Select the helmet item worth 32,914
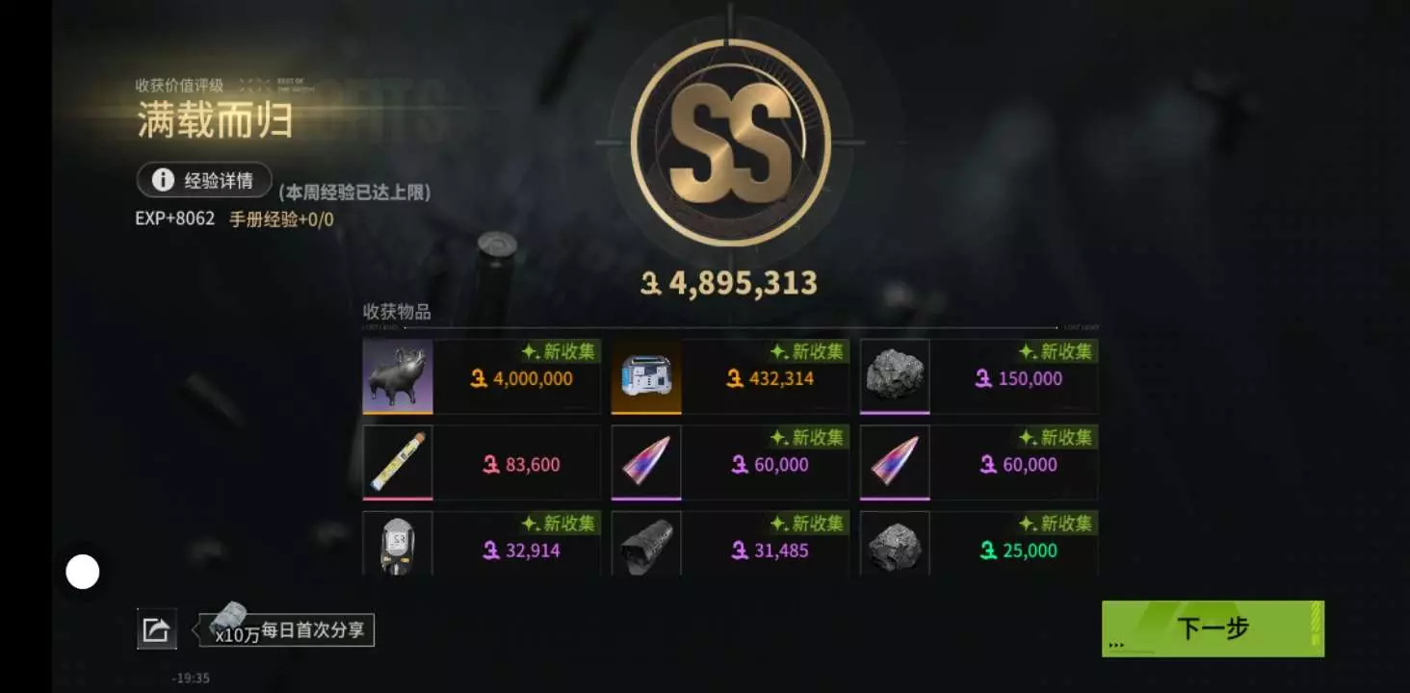 [398, 543]
